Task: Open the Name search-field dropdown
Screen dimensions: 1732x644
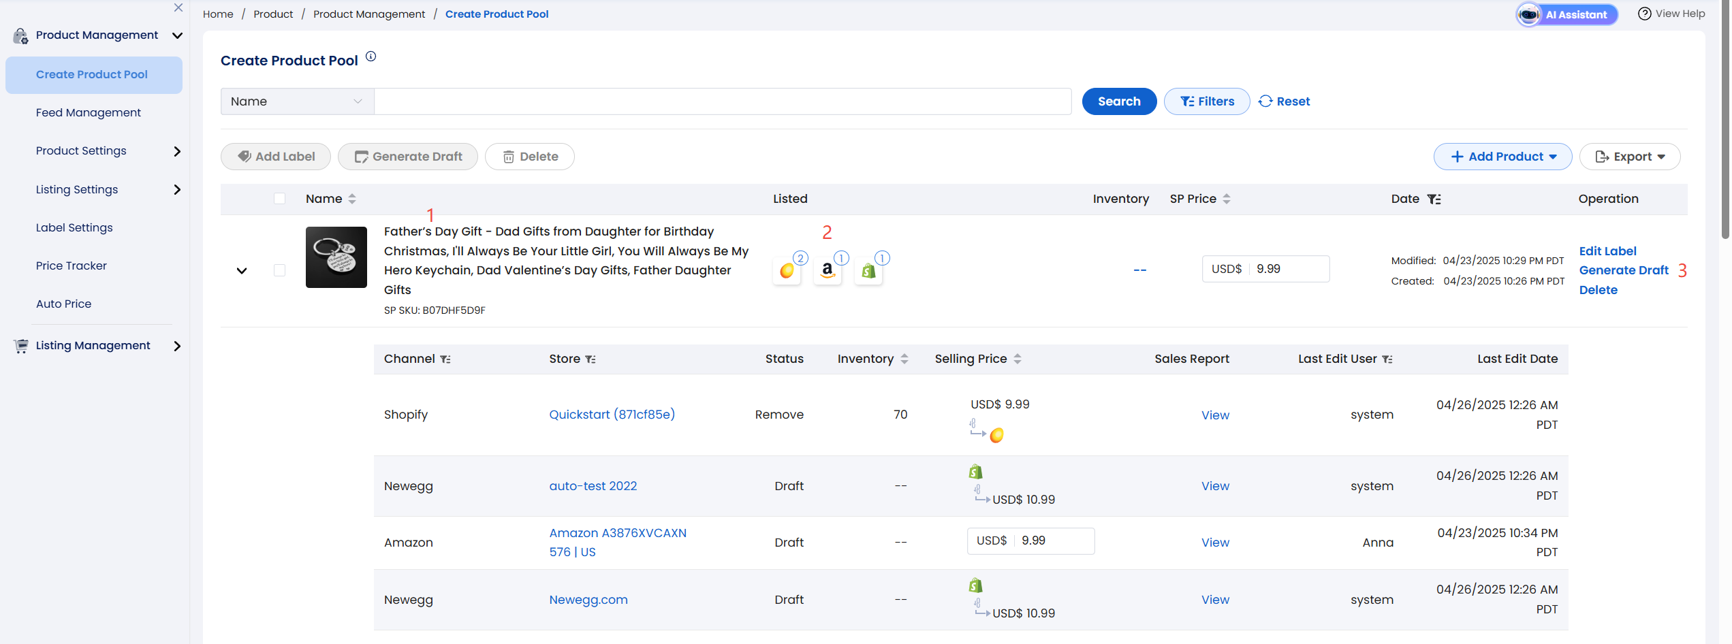Action: pyautogui.click(x=297, y=101)
